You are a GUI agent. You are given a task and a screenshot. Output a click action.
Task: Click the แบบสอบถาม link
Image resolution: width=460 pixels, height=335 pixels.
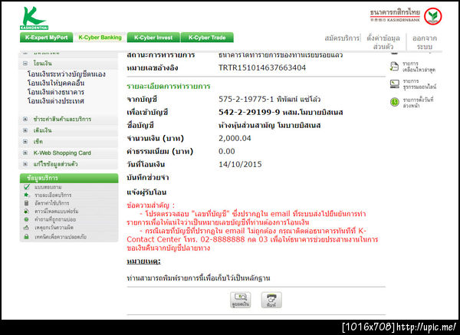48,187
